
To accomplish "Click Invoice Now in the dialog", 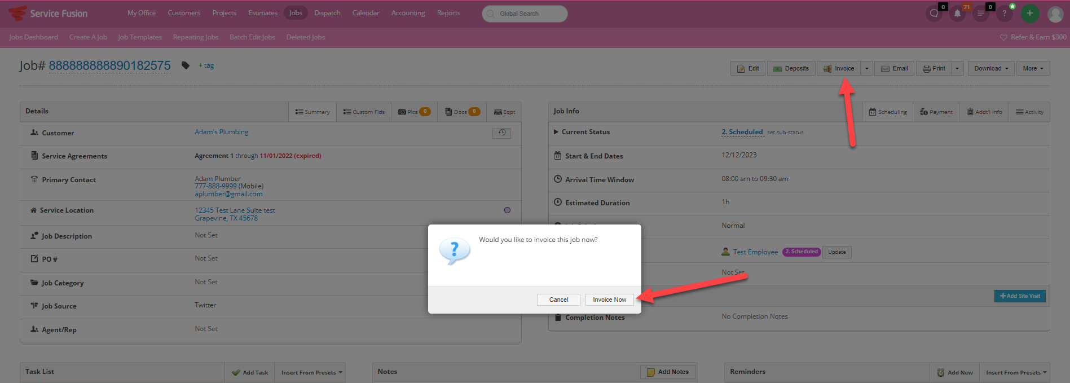I will point(610,300).
